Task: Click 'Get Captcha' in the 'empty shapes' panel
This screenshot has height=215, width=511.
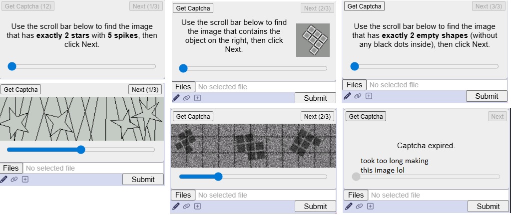Action: (x=364, y=6)
